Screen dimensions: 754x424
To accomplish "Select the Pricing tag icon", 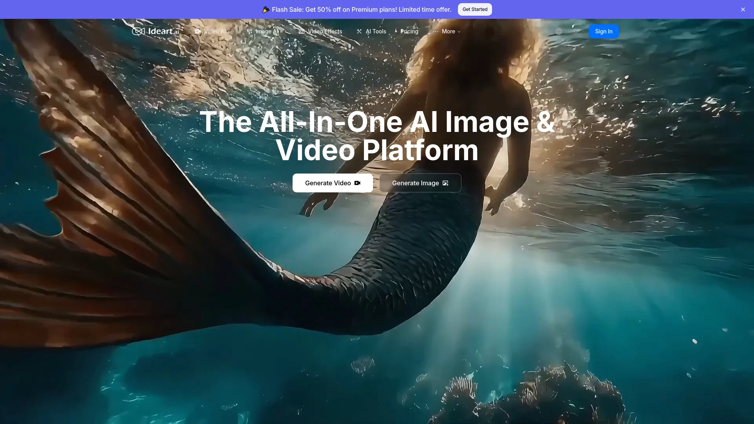I will click(x=397, y=31).
